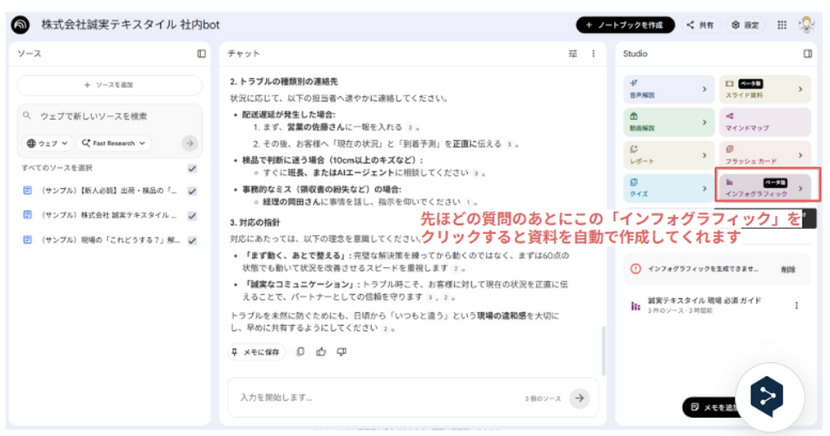Open chat settings via the filter sliders icon
The image size is (830, 436).
[573, 54]
